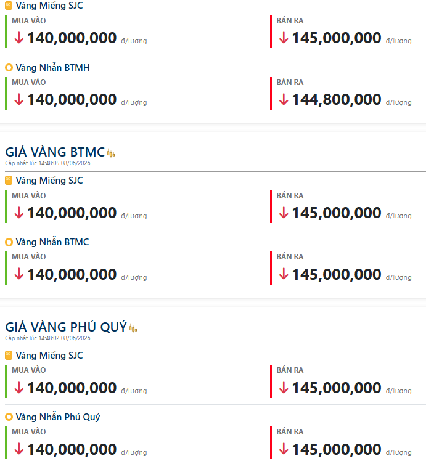Click the BTMC update timestamp 14:48:05
The height and width of the screenshot is (464, 426).
pos(49,163)
